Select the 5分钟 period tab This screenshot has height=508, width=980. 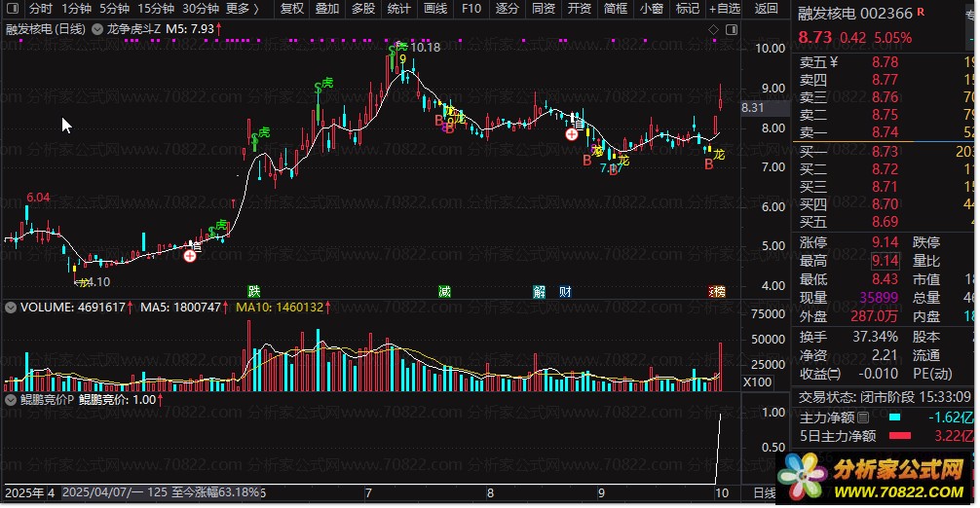pyautogui.click(x=114, y=8)
